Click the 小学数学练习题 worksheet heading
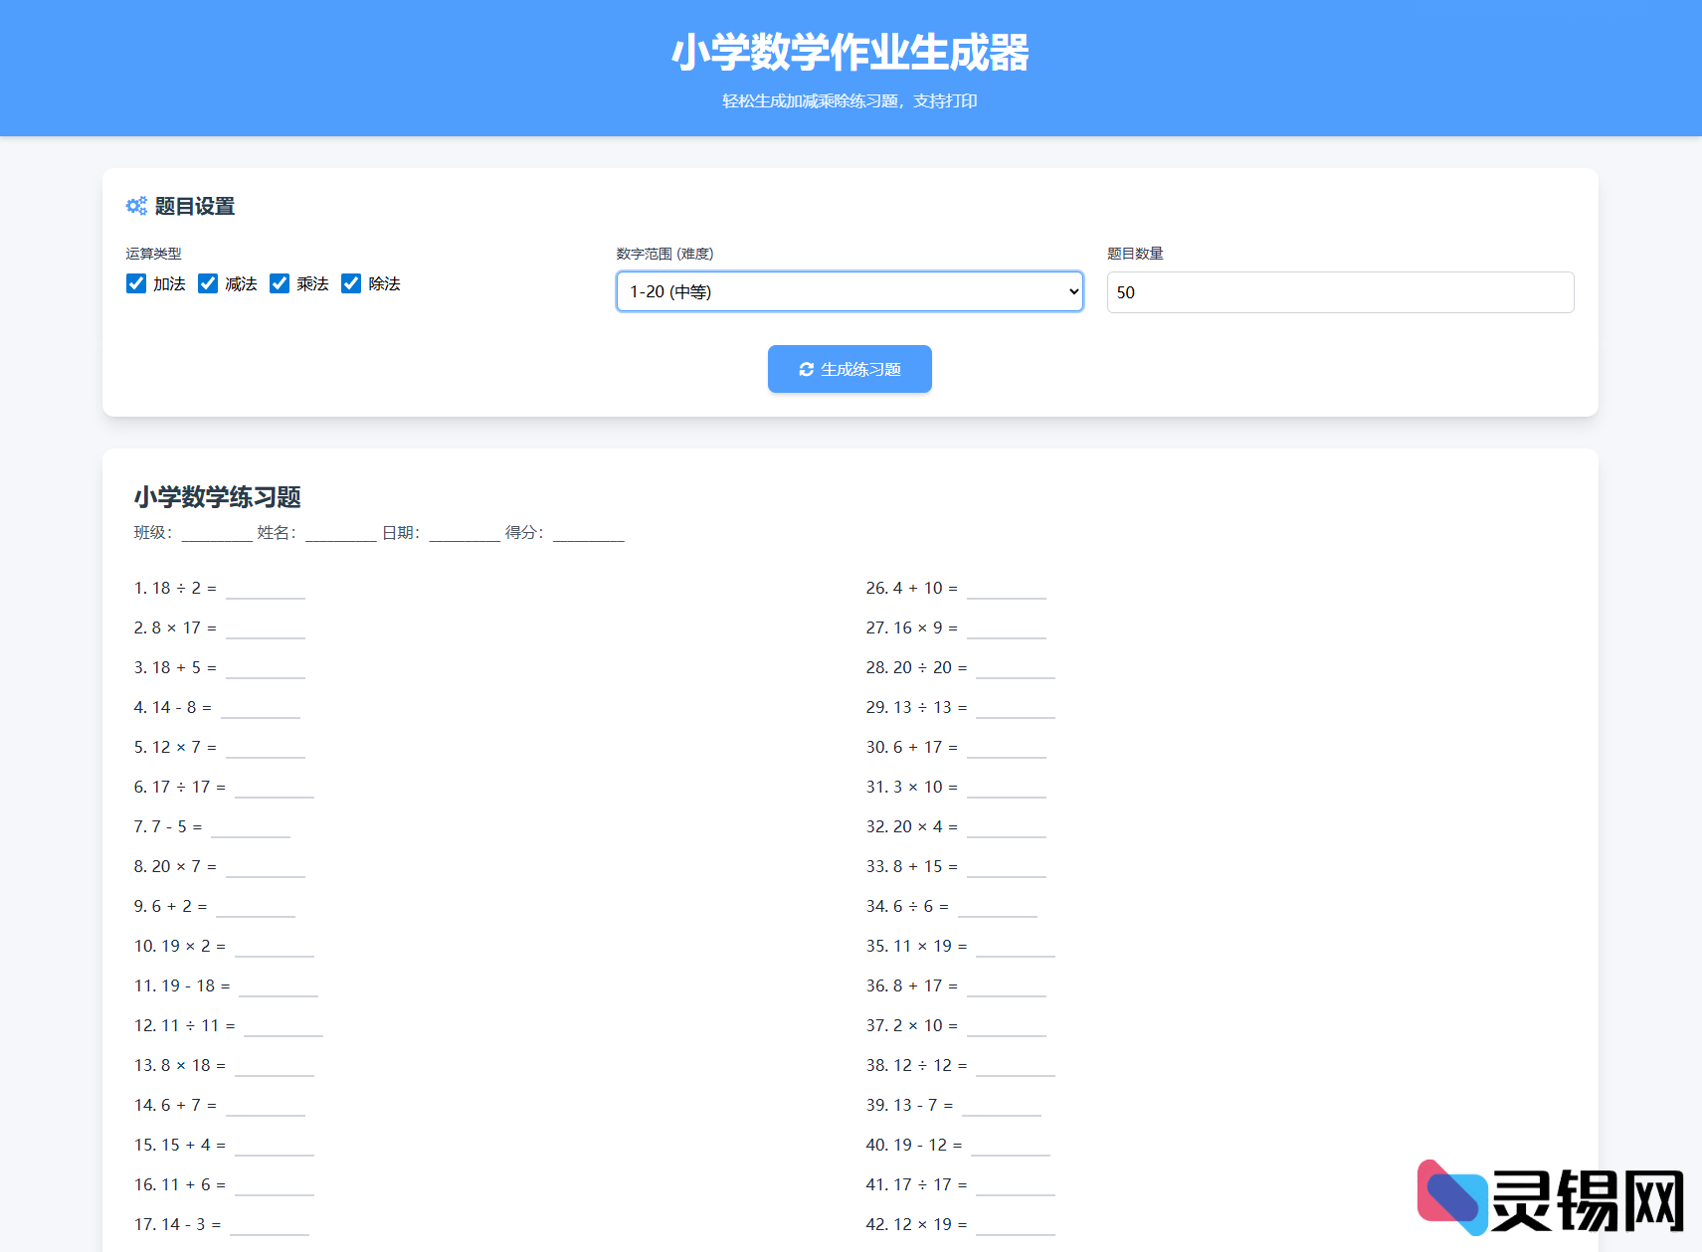Viewport: 1702px width, 1252px height. point(218,497)
